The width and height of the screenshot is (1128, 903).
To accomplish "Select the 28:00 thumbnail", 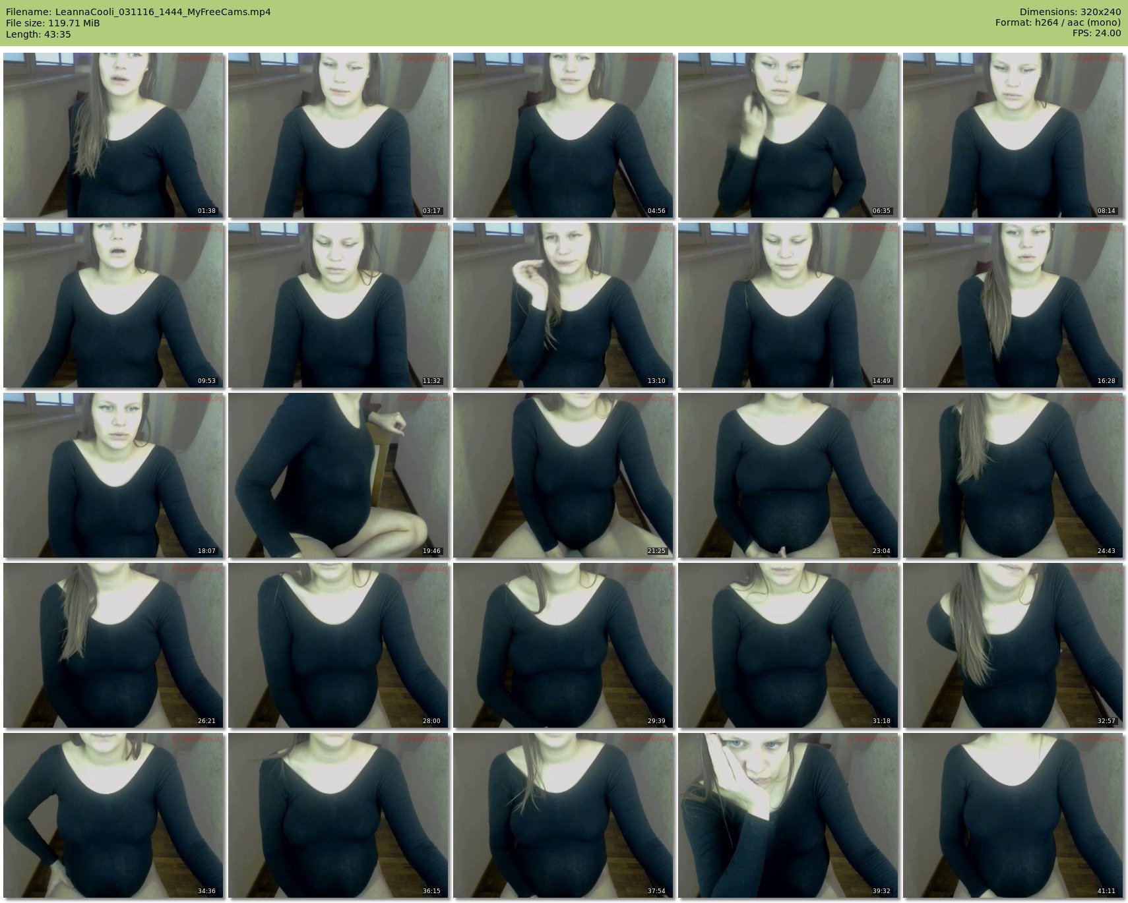I will pos(338,645).
